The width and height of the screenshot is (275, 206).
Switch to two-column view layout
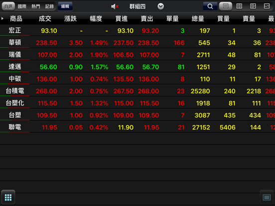pyautogui.click(x=239, y=6)
